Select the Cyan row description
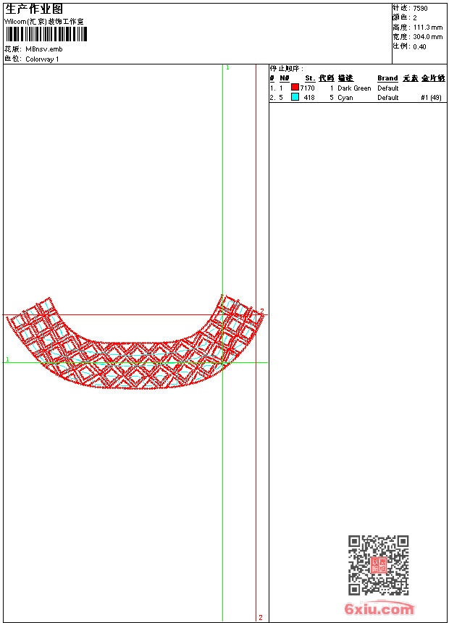 pyautogui.click(x=345, y=98)
